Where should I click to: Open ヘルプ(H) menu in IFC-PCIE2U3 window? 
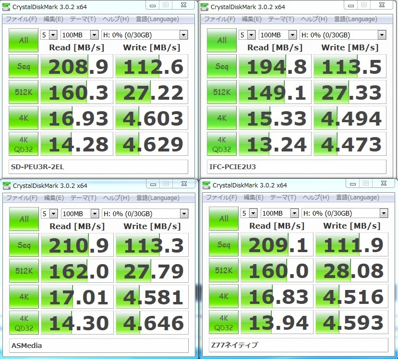tap(314, 19)
